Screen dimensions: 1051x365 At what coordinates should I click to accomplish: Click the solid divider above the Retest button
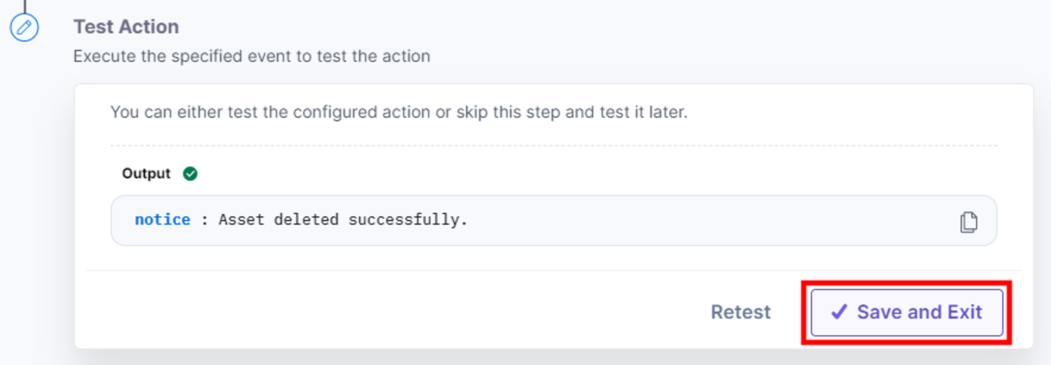click(x=554, y=270)
